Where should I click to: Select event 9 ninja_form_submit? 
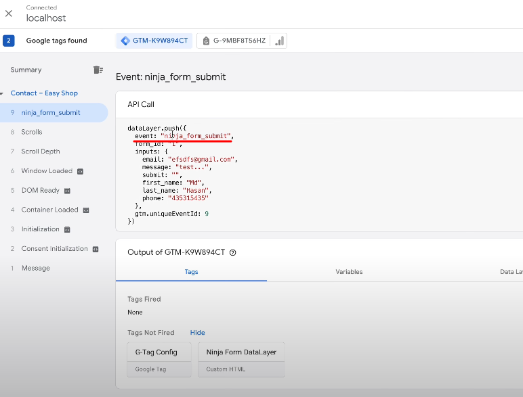pyautogui.click(x=54, y=112)
